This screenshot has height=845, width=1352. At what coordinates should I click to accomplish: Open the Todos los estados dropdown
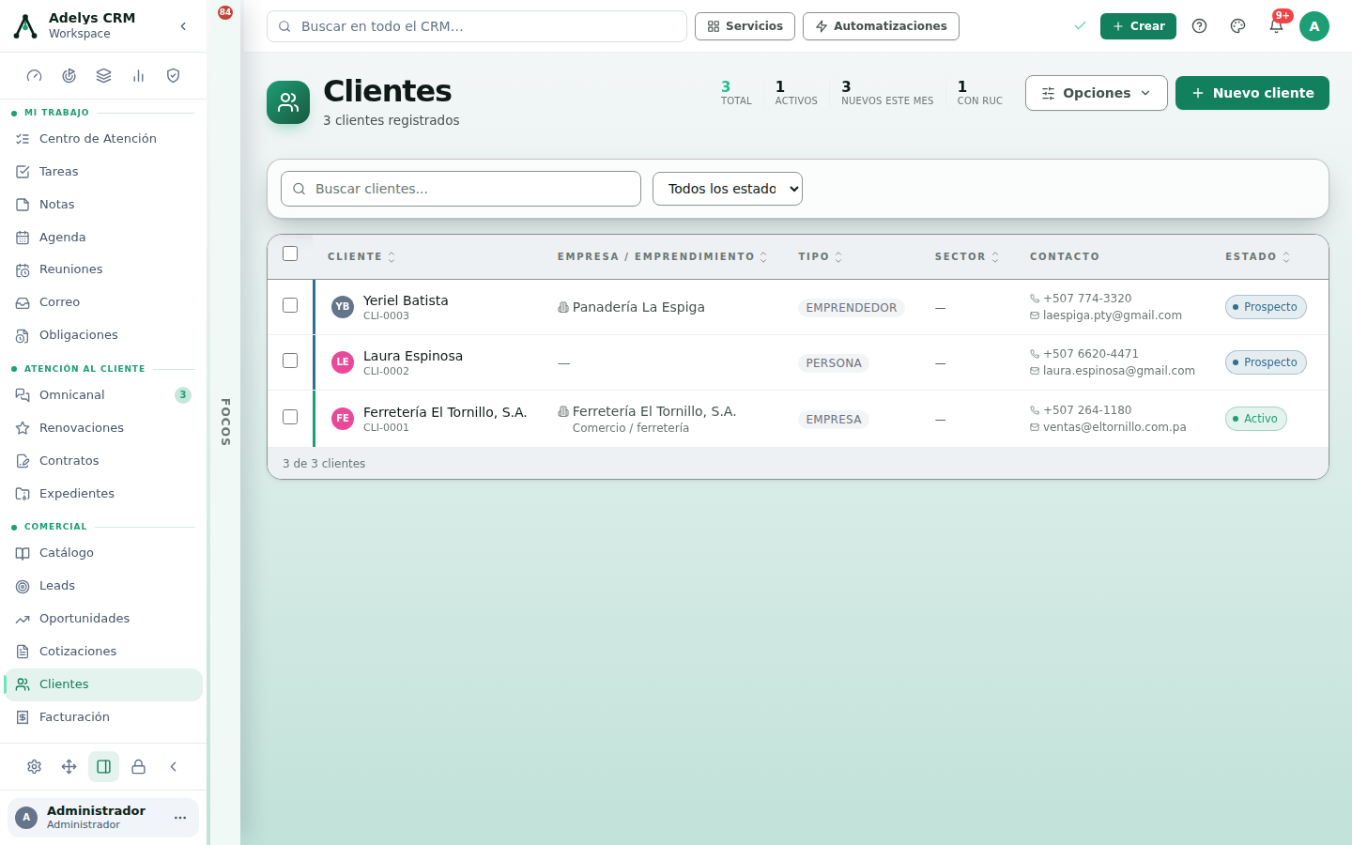728,189
